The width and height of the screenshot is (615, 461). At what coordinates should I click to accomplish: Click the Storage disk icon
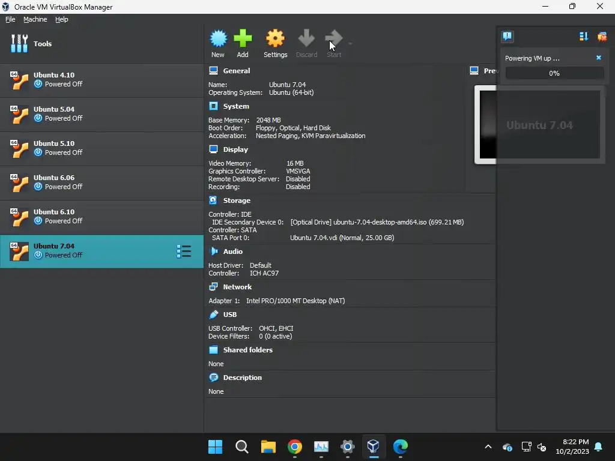pyautogui.click(x=213, y=200)
